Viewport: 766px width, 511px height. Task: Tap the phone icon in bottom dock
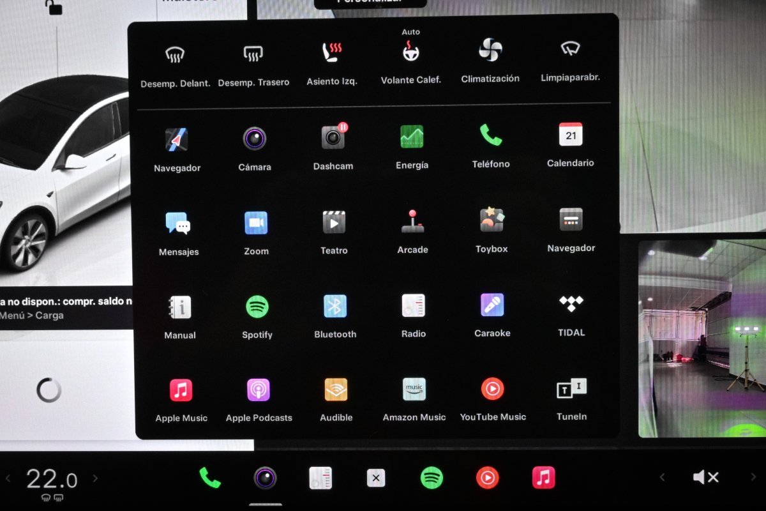210,477
